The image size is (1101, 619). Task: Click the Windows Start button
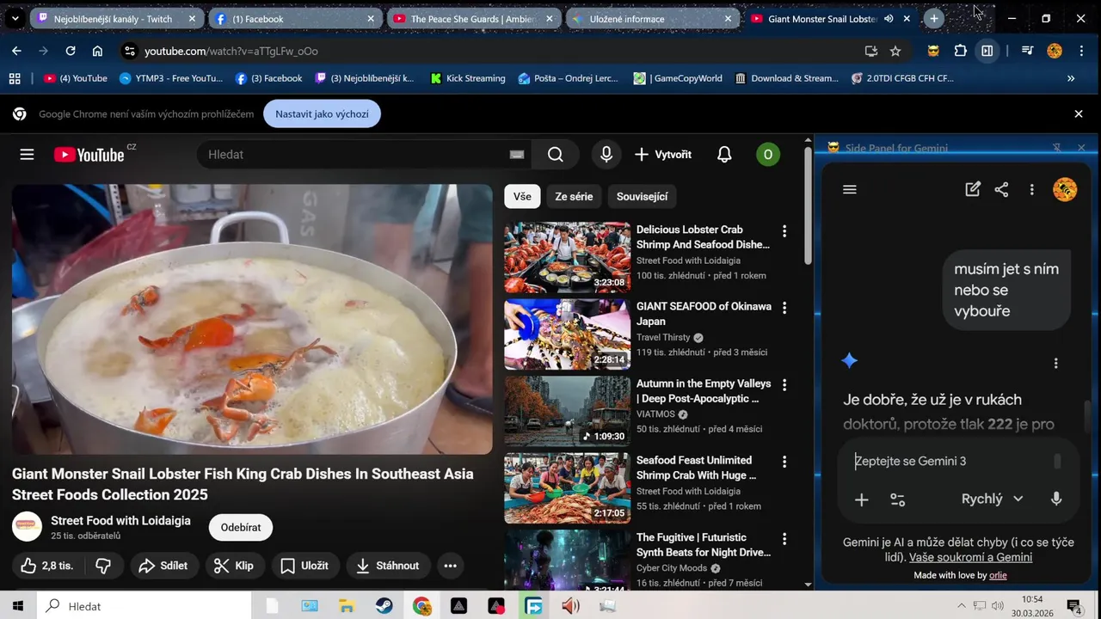click(x=17, y=606)
